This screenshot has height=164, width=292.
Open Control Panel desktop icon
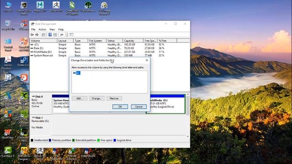[8, 45]
